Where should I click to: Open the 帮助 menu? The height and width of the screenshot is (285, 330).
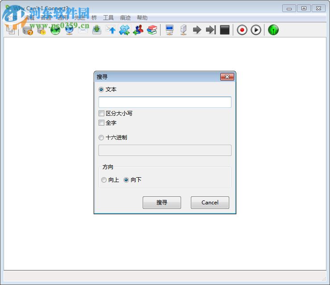point(142,18)
